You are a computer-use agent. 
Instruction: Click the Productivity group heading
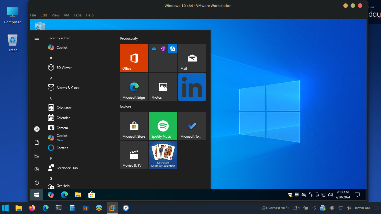pos(129,38)
